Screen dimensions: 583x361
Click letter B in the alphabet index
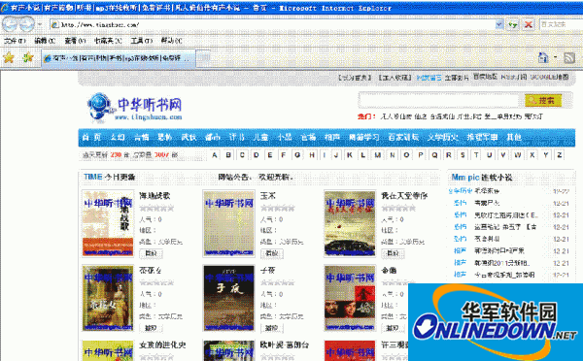point(228,155)
